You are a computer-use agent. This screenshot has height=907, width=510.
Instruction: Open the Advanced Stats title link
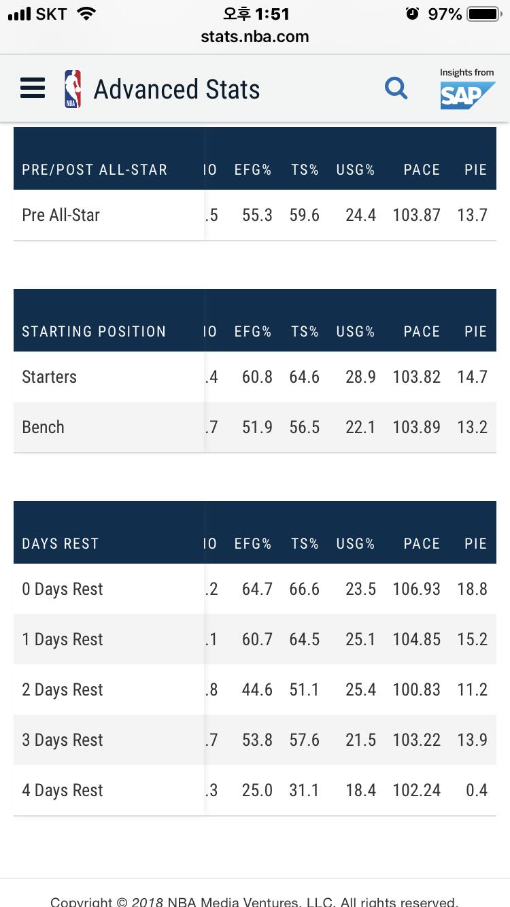[x=177, y=89]
